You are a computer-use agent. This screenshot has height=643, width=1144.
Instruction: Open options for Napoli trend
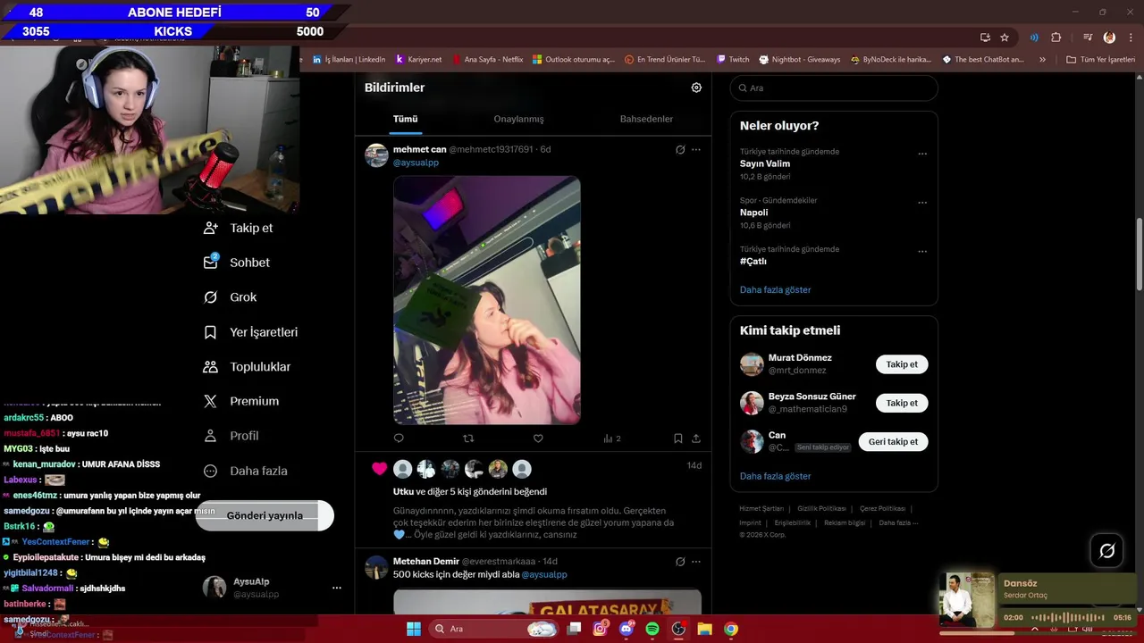point(922,203)
